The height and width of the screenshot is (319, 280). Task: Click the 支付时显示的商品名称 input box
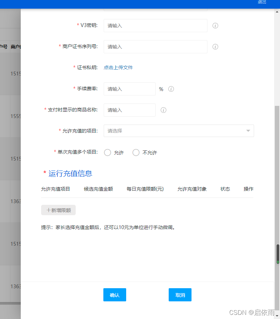[129, 110]
